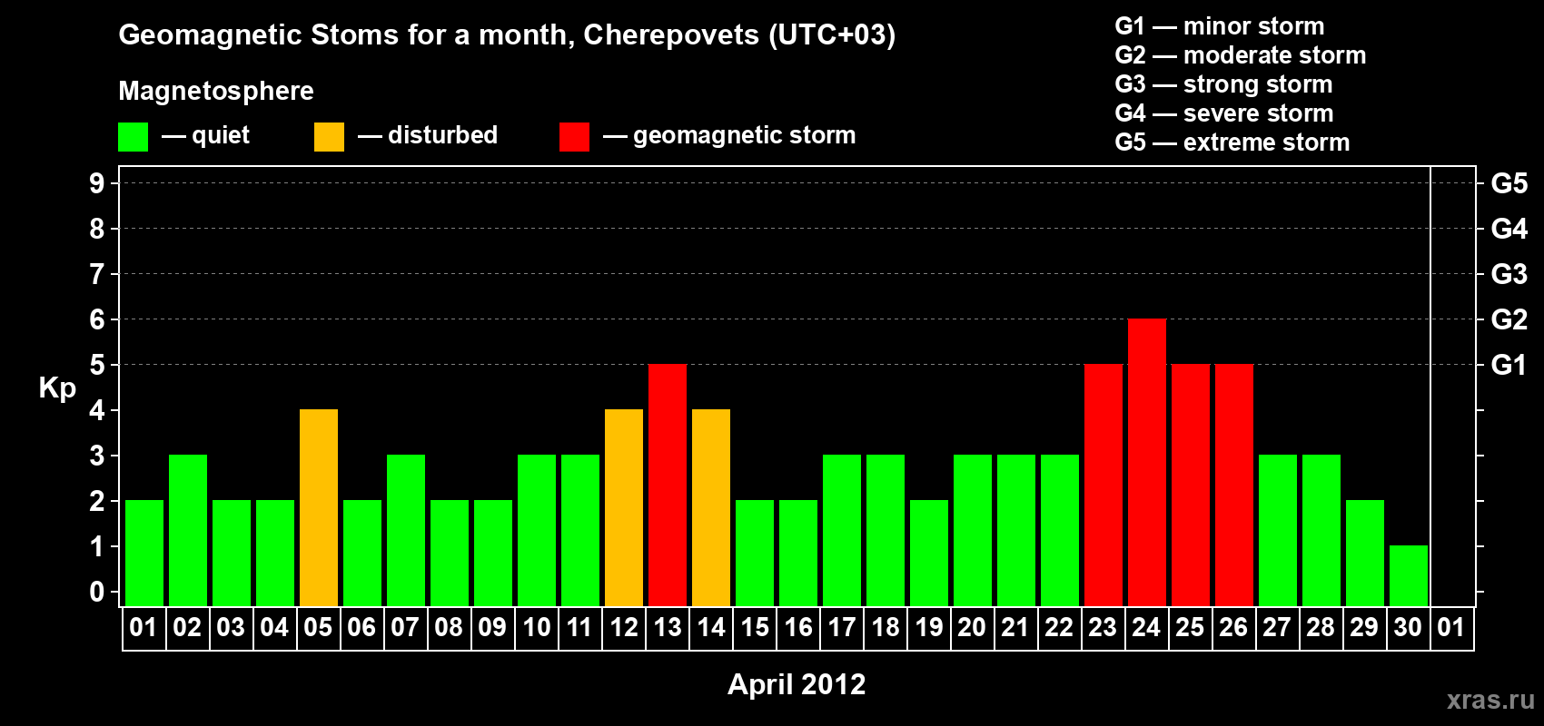Select the shortest green bar, day 30
The image size is (1544, 726).
click(1409, 575)
